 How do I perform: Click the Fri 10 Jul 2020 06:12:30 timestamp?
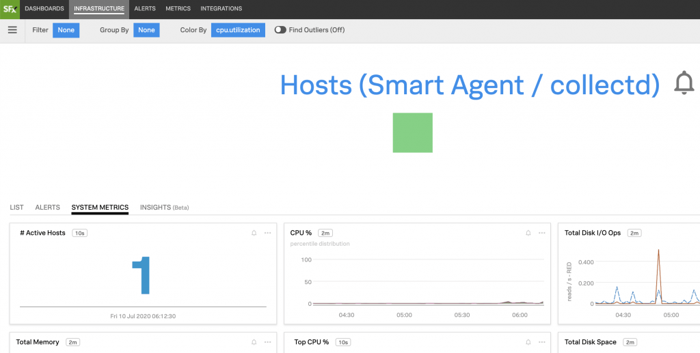(x=143, y=316)
